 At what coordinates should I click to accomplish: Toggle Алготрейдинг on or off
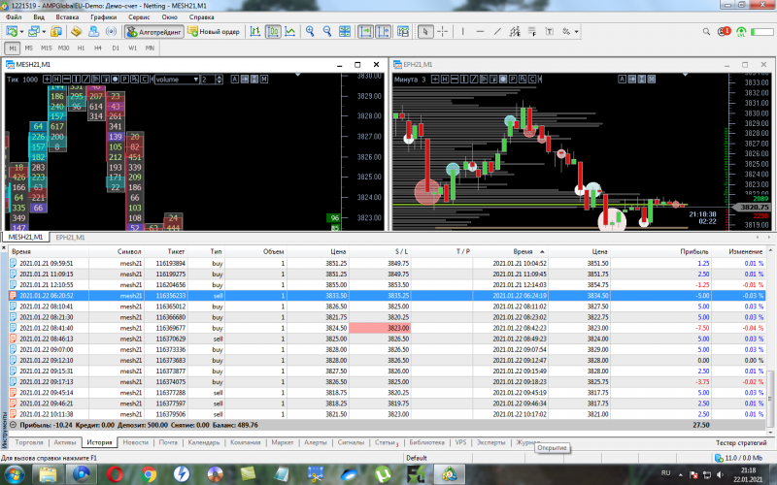point(154,32)
